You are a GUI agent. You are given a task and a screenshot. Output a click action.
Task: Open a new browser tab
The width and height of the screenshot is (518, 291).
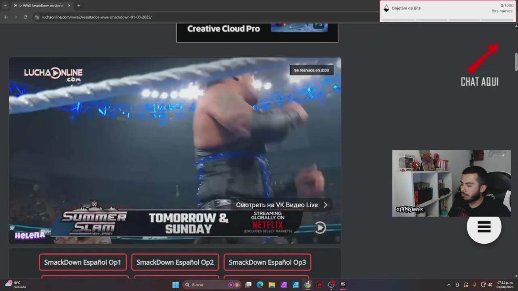click(x=79, y=6)
